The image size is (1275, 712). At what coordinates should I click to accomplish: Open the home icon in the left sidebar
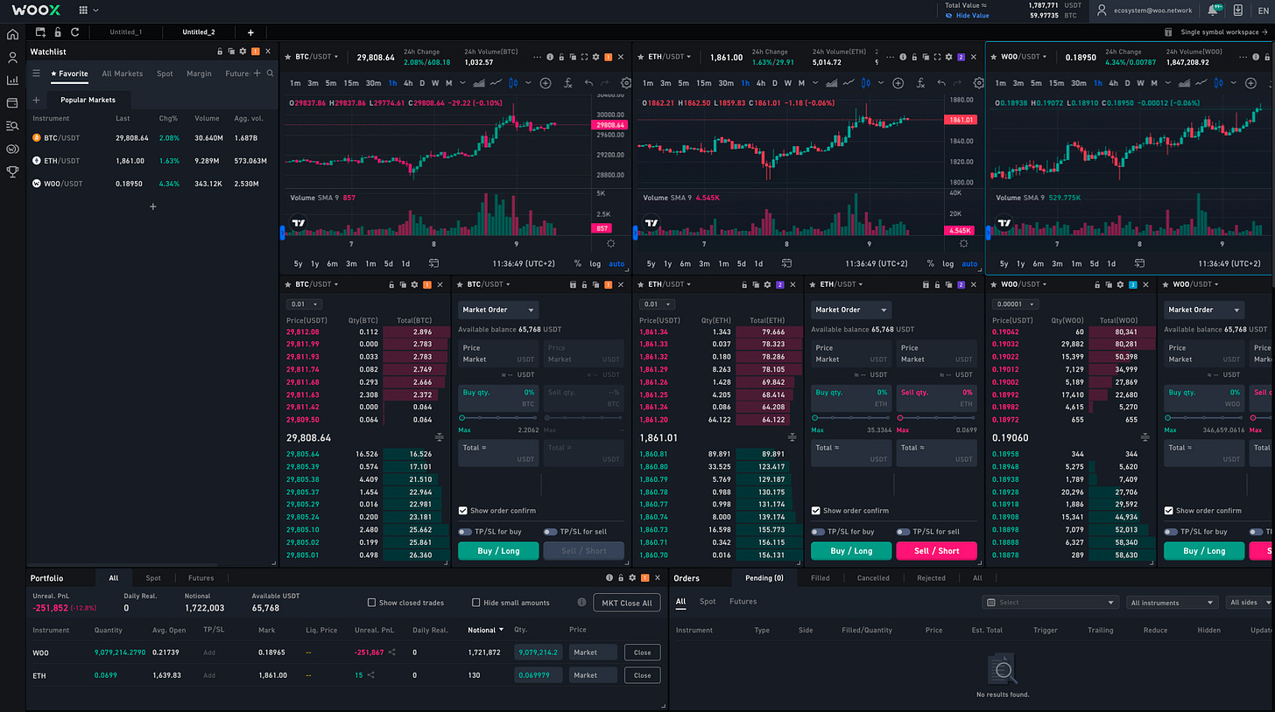point(12,35)
